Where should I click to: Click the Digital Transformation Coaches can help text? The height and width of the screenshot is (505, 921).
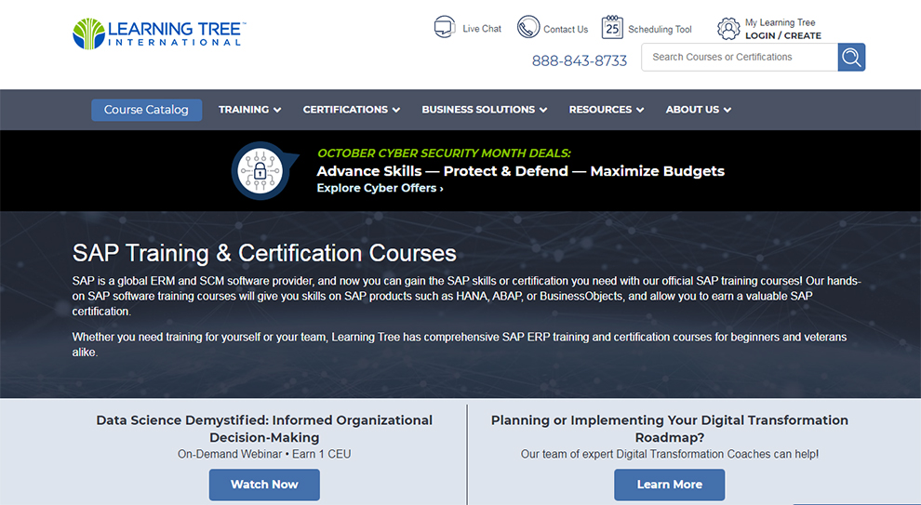click(670, 454)
